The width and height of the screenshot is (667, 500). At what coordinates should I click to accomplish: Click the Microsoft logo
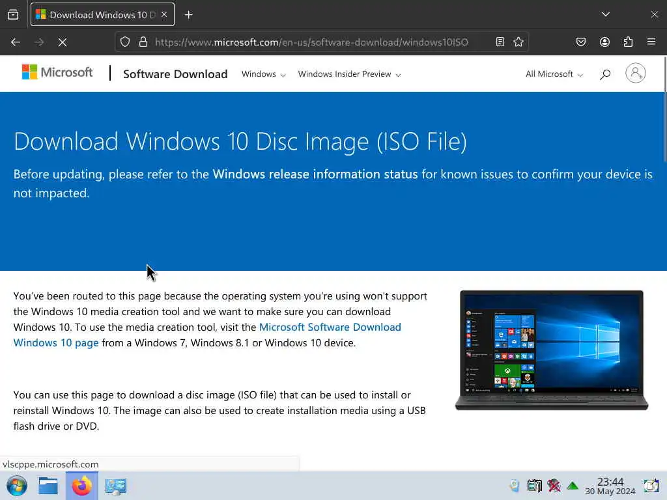coord(57,72)
